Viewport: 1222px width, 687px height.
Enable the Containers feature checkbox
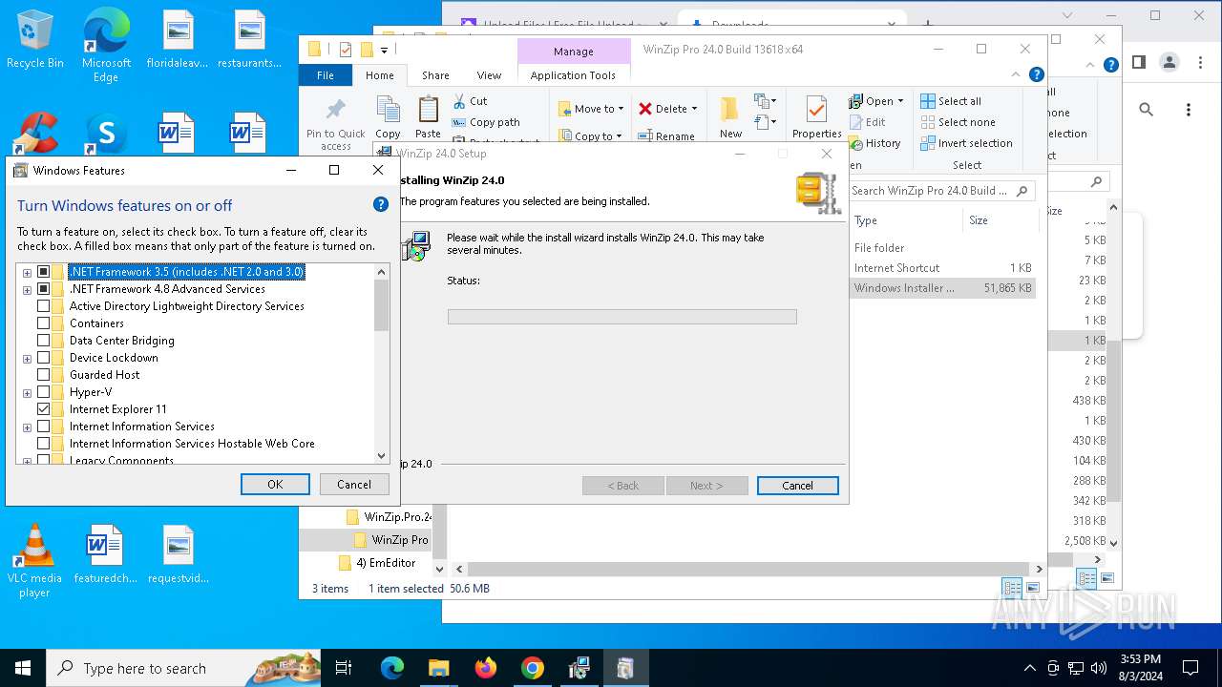(43, 323)
